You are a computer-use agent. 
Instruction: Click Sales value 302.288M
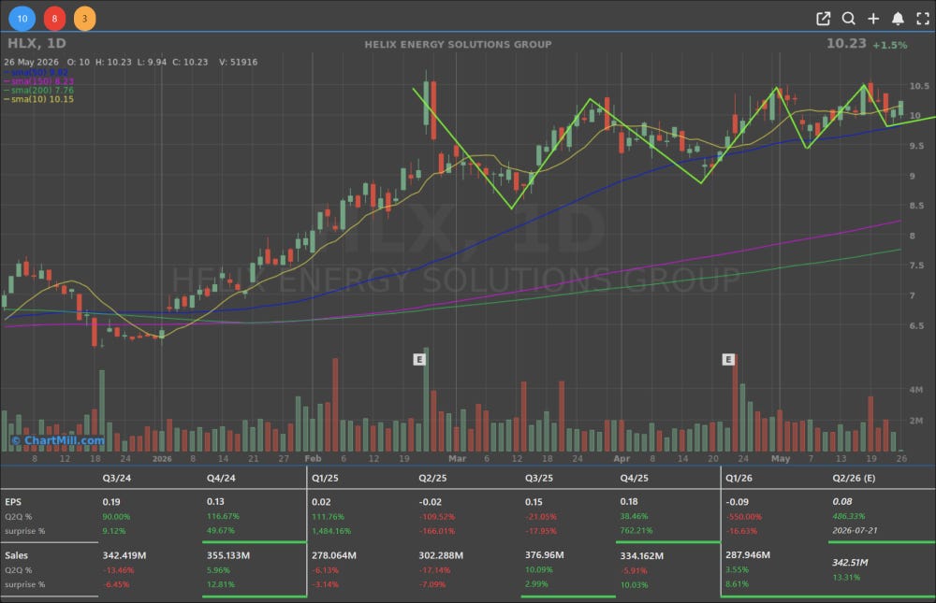tap(441, 555)
